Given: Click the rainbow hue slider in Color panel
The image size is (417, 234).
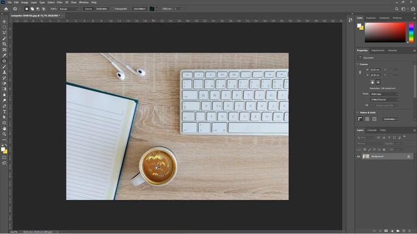Looking at the screenshot, I should [411, 32].
